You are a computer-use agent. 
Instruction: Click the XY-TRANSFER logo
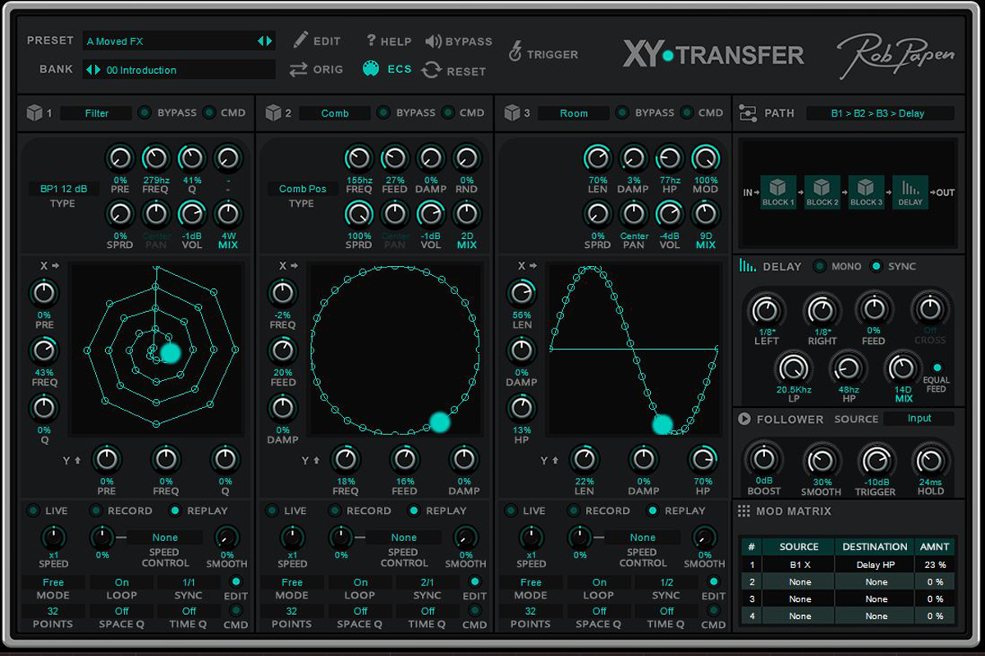[x=713, y=55]
